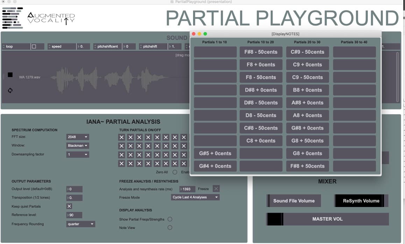Check the loop checkbox
405x244 pixels.
click(34, 47)
